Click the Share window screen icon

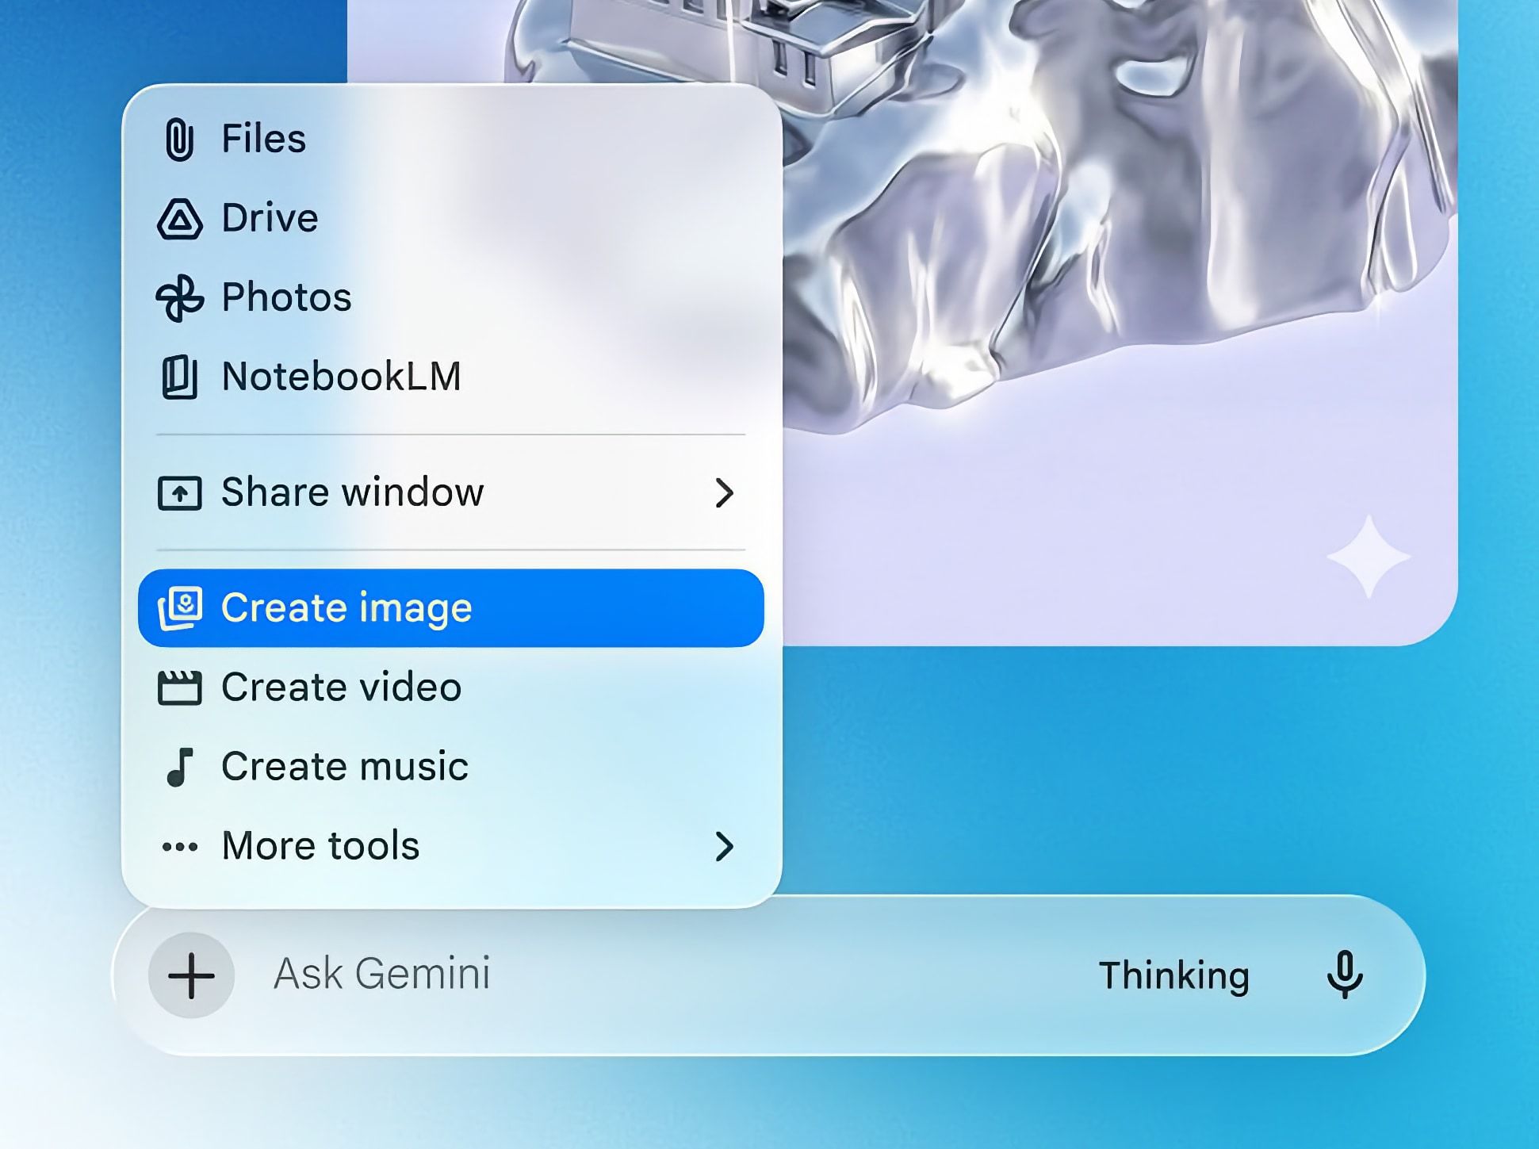click(180, 492)
